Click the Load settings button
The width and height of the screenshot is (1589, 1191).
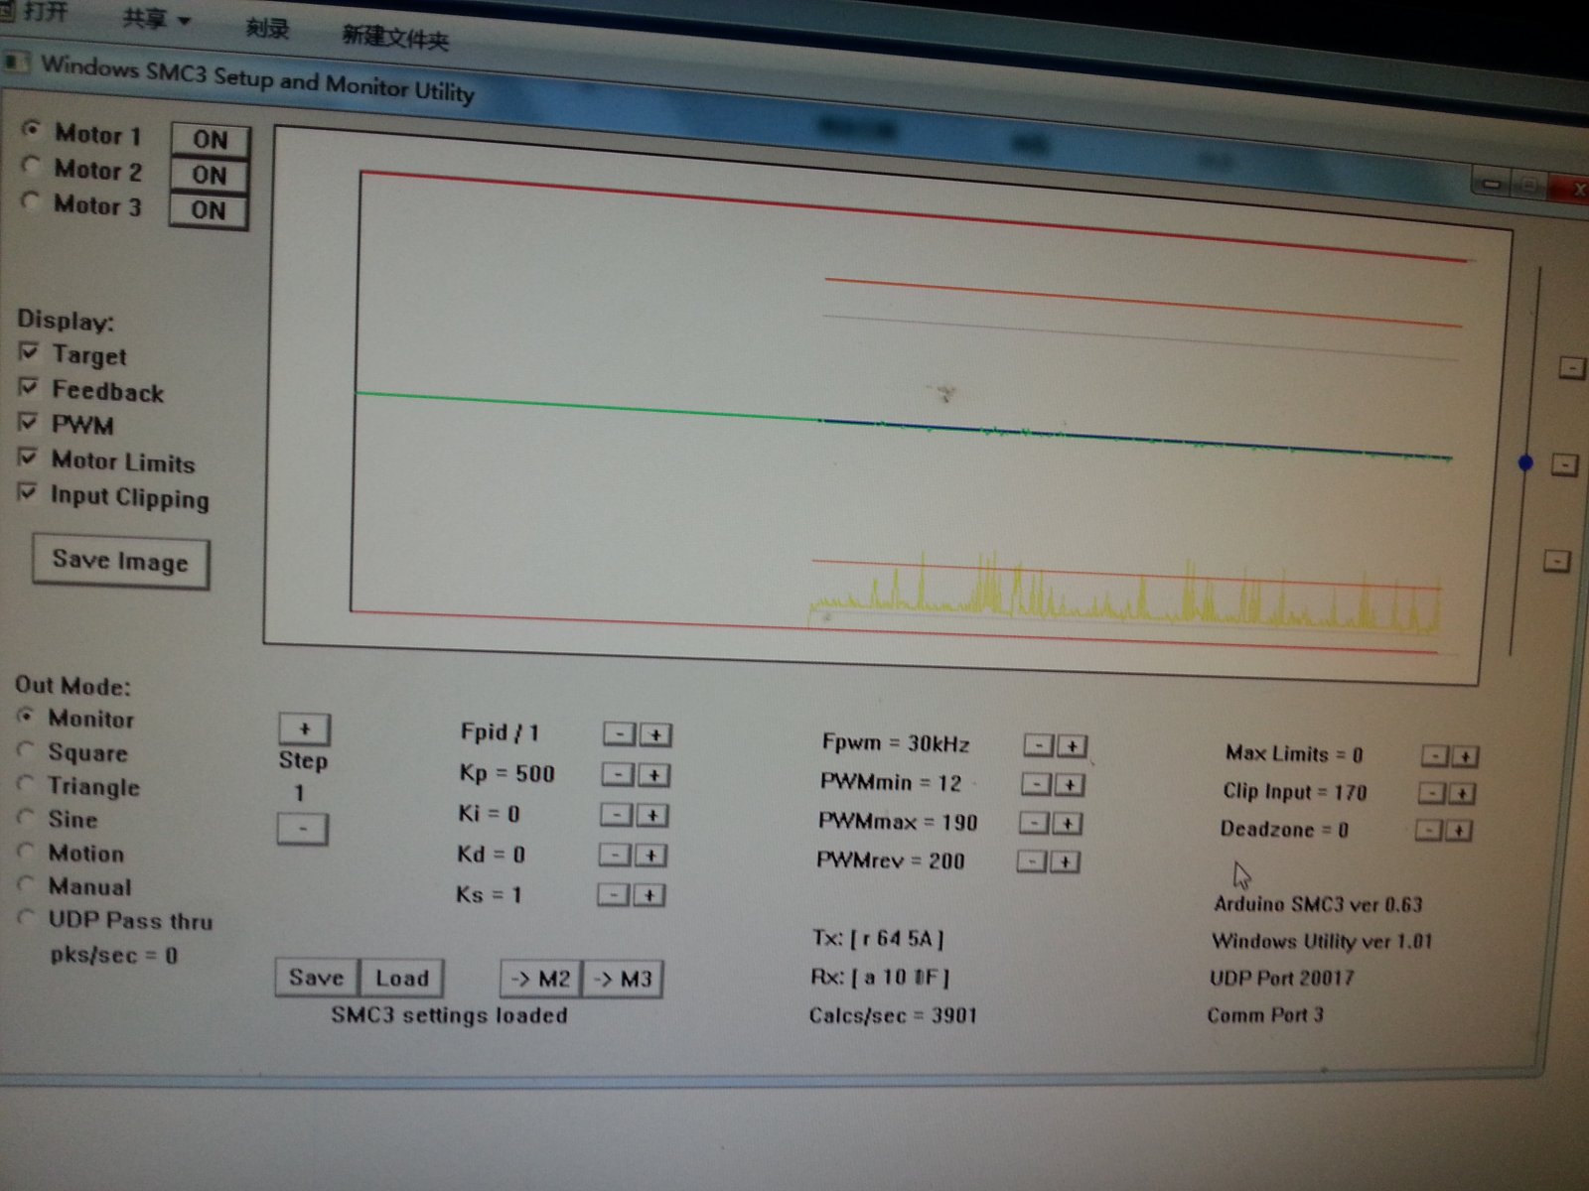(x=401, y=979)
